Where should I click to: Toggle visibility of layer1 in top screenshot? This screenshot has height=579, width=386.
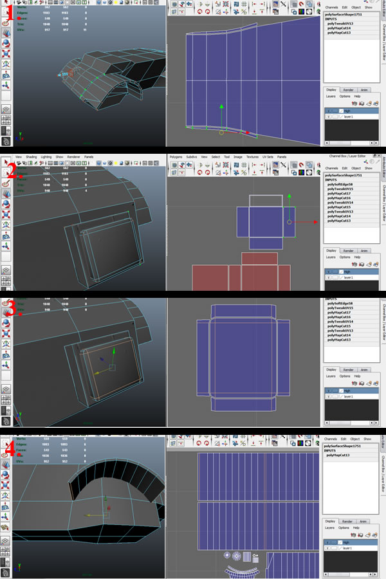click(x=328, y=116)
